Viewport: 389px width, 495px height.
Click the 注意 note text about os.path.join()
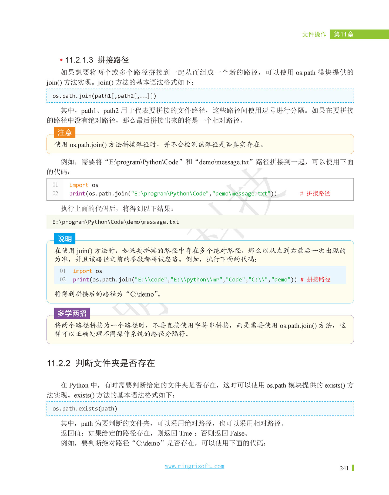[159, 145]
